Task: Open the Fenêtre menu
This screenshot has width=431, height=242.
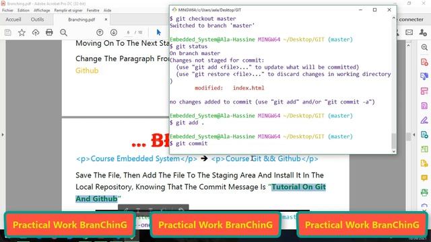Action: pos(93,11)
